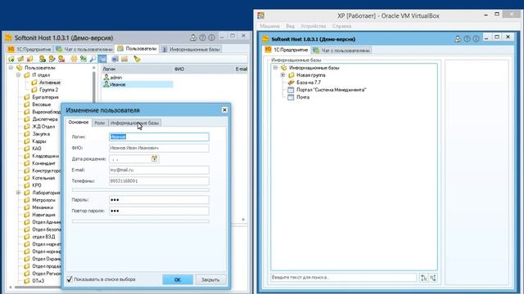The width and height of the screenshot is (524, 294).
Task: Collapse the IT отдел tree node
Action: (x=18, y=75)
